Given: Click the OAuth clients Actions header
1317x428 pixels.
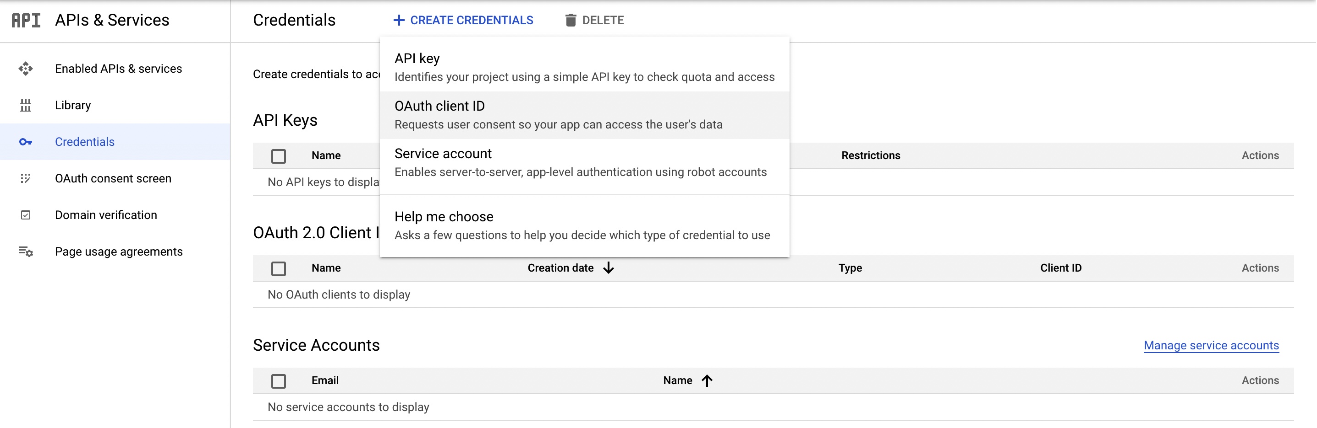Looking at the screenshot, I should tap(1260, 268).
